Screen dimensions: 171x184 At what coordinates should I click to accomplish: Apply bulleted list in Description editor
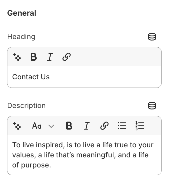pos(122,126)
